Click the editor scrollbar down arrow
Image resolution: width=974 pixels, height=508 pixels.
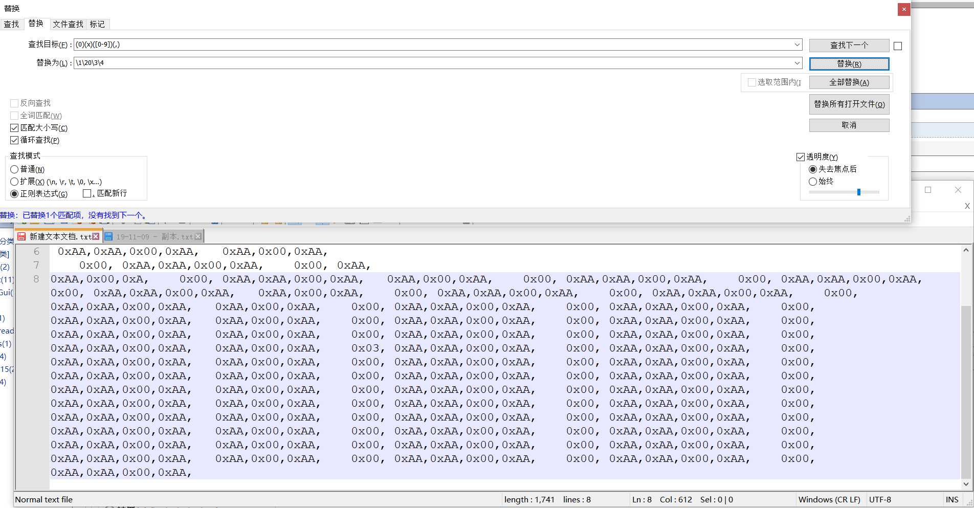tap(966, 484)
